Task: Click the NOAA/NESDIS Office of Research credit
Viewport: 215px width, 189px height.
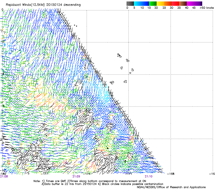Action: click(x=171, y=187)
